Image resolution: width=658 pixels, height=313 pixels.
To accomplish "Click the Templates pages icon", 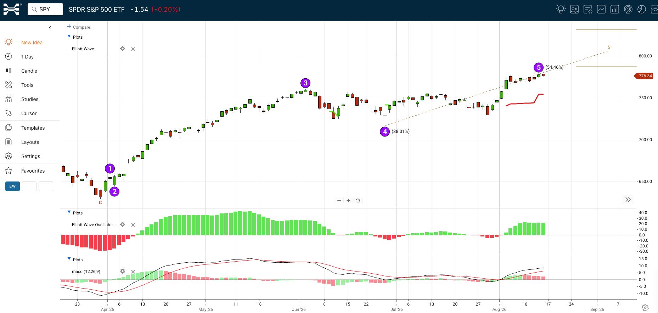I will pyautogui.click(x=9, y=128).
